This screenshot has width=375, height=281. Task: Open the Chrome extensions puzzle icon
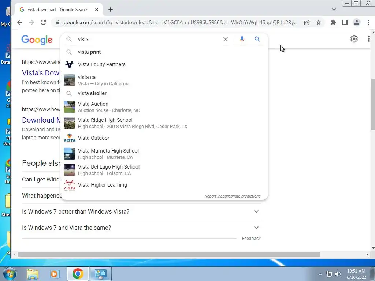point(333,22)
